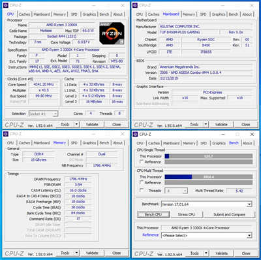
Task: Click the CPU Multi Thread This Processor score bar
Action: click(x=209, y=177)
